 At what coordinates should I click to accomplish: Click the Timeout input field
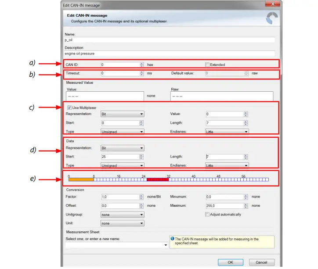(120, 73)
